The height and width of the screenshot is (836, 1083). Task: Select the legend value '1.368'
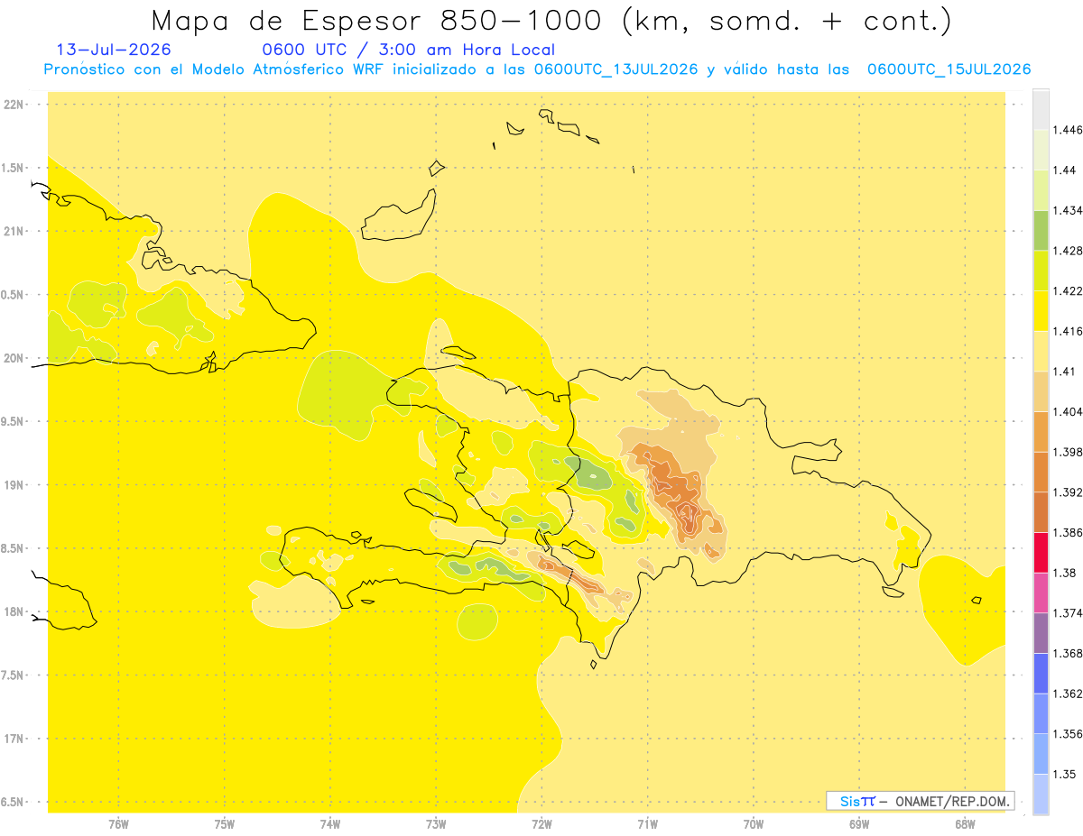tap(1068, 653)
